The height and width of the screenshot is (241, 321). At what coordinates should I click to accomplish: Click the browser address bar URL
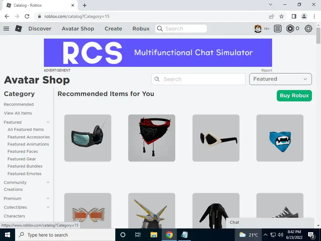[x=77, y=16]
